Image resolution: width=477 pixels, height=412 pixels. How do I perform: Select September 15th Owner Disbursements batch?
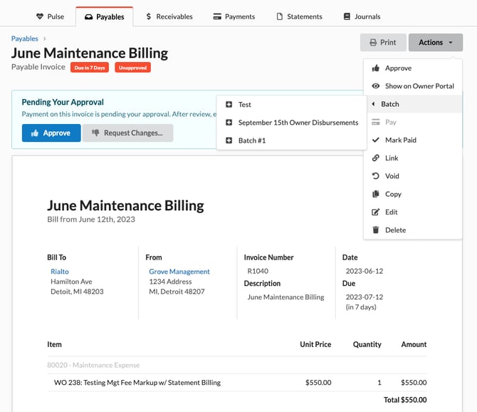(298, 123)
